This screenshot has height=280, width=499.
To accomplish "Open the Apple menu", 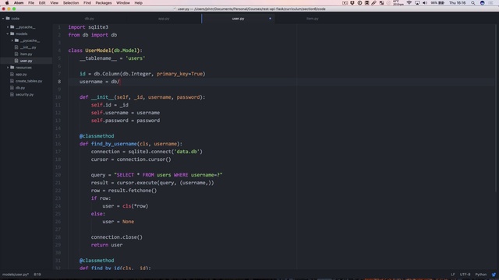I will (7, 3).
